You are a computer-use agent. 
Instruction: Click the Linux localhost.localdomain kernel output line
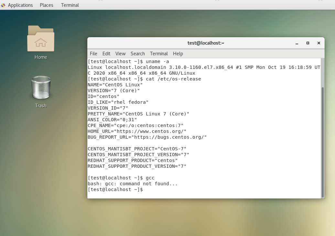[204, 70]
